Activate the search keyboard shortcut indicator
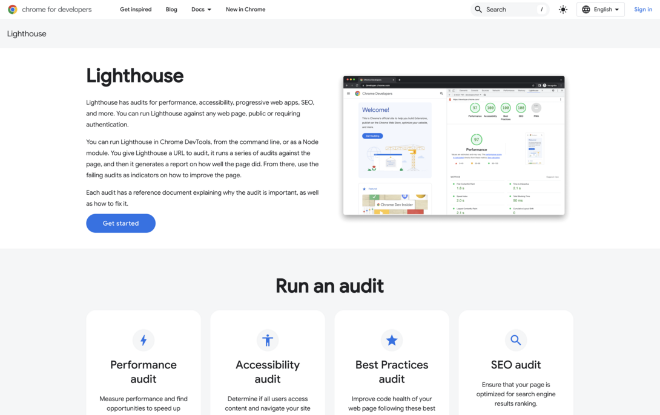Image resolution: width=660 pixels, height=415 pixels. [x=542, y=9]
